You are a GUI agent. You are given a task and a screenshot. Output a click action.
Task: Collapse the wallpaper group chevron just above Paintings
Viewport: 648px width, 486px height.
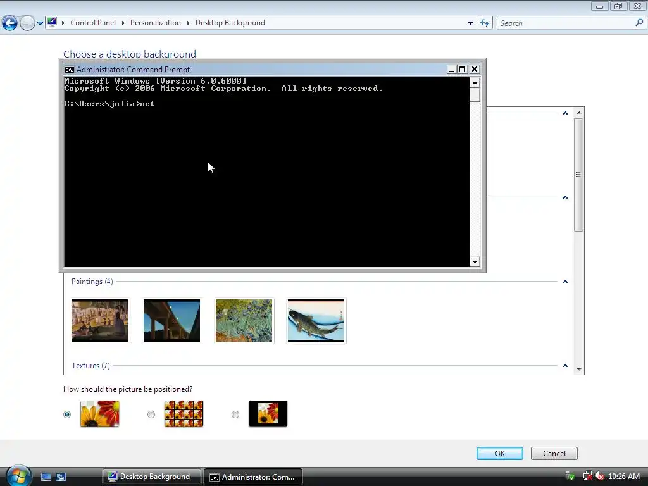565,197
